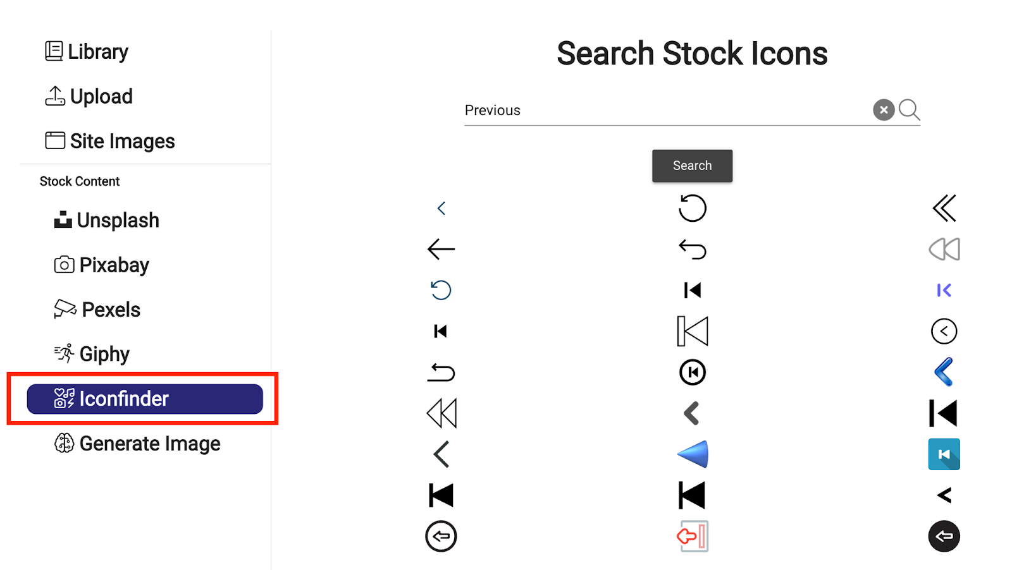Open Site Images

click(110, 141)
